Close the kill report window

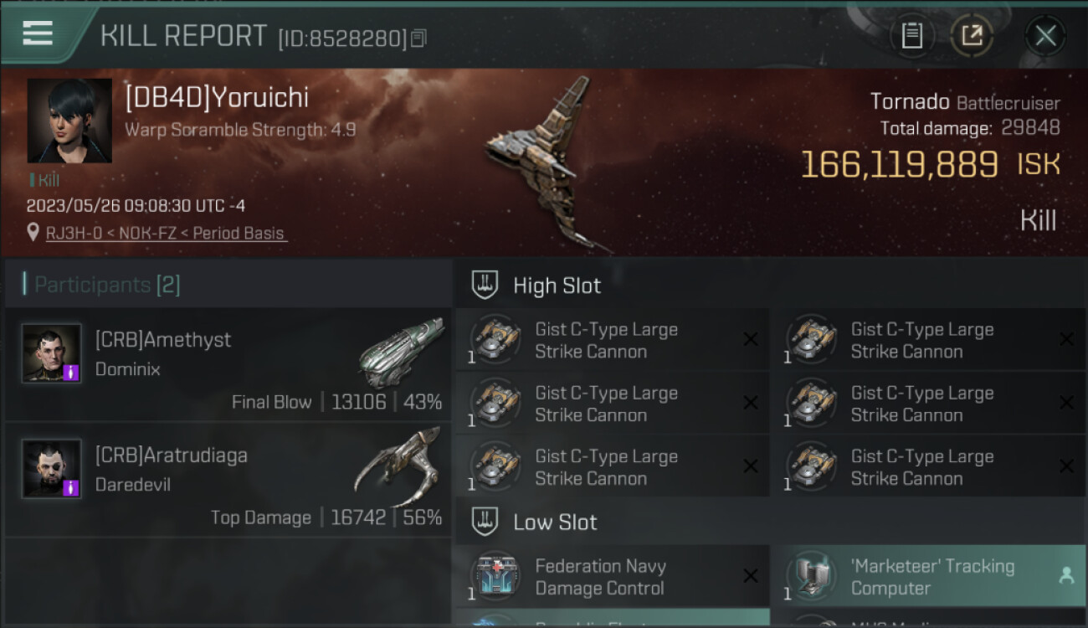(1045, 36)
